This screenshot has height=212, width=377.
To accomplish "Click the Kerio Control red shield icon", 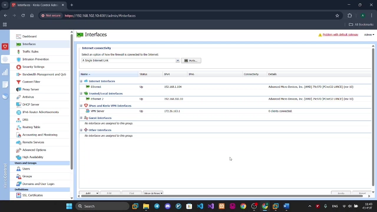I will 5,47.
